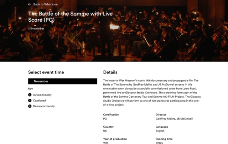
Task: Click the event title heading
Action: click(x=71, y=17)
